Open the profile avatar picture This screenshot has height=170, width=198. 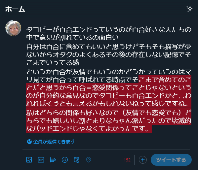(x=13, y=28)
